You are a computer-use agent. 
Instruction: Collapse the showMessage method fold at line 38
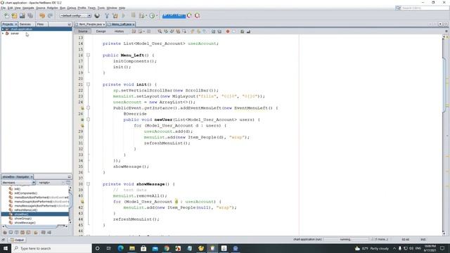pyautogui.click(x=88, y=184)
